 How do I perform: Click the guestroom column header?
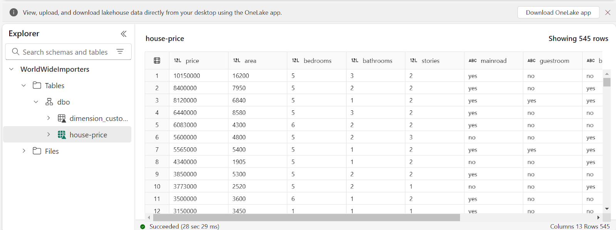pyautogui.click(x=553, y=60)
